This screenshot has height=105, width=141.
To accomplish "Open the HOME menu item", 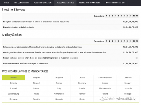I will [7, 3].
